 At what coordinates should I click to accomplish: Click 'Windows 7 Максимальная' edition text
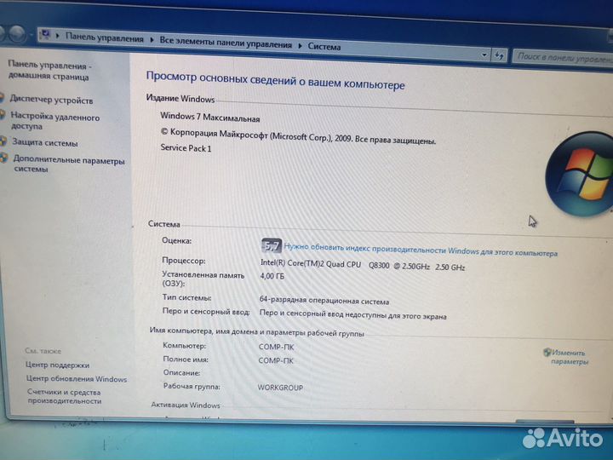(x=210, y=117)
